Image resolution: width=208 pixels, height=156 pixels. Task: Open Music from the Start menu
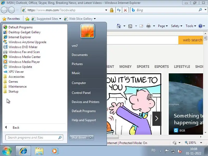76,73
